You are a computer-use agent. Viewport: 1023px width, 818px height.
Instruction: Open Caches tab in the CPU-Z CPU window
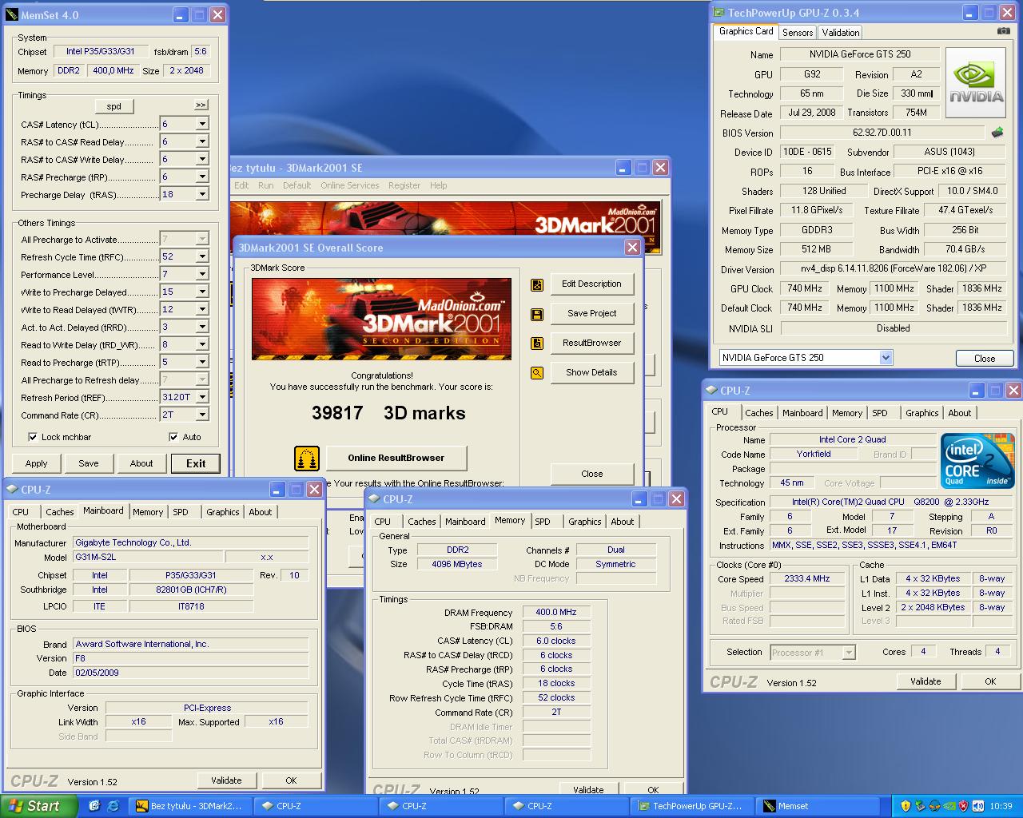[759, 413]
